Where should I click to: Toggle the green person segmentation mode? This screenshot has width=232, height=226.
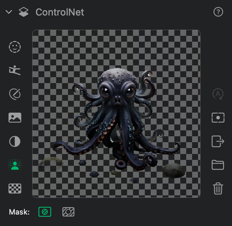(15, 165)
